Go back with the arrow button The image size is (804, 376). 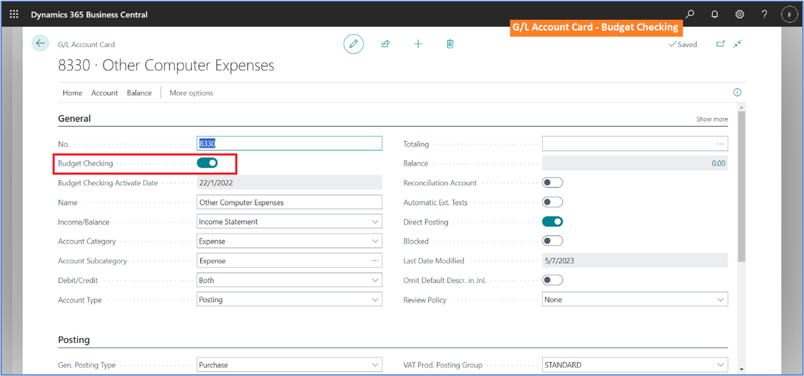(40, 44)
